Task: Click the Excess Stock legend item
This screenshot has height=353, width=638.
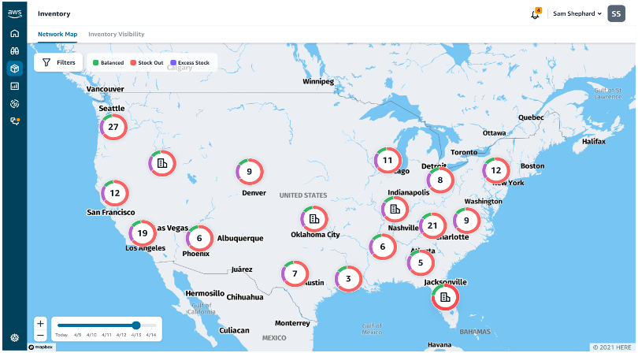Action: [x=190, y=63]
